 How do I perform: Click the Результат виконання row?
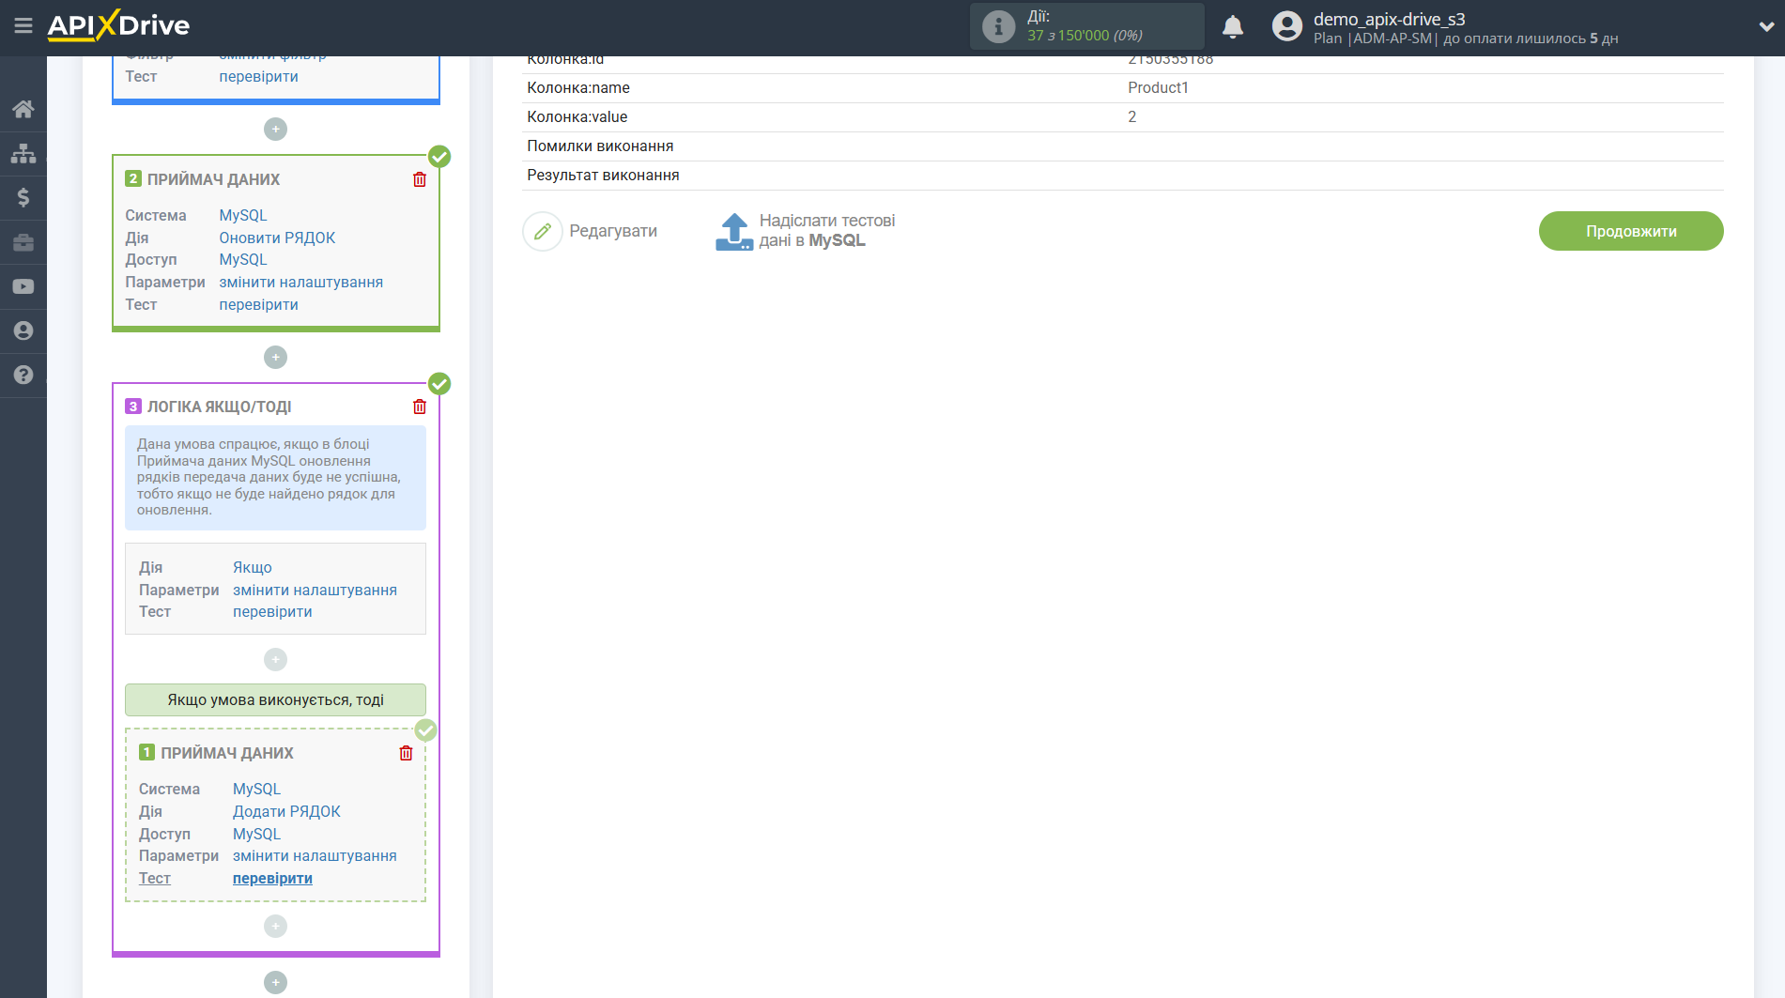[1122, 175]
